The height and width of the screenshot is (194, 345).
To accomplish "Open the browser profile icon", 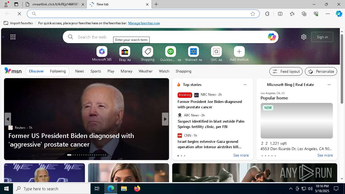I will pyautogui.click(x=6, y=4).
